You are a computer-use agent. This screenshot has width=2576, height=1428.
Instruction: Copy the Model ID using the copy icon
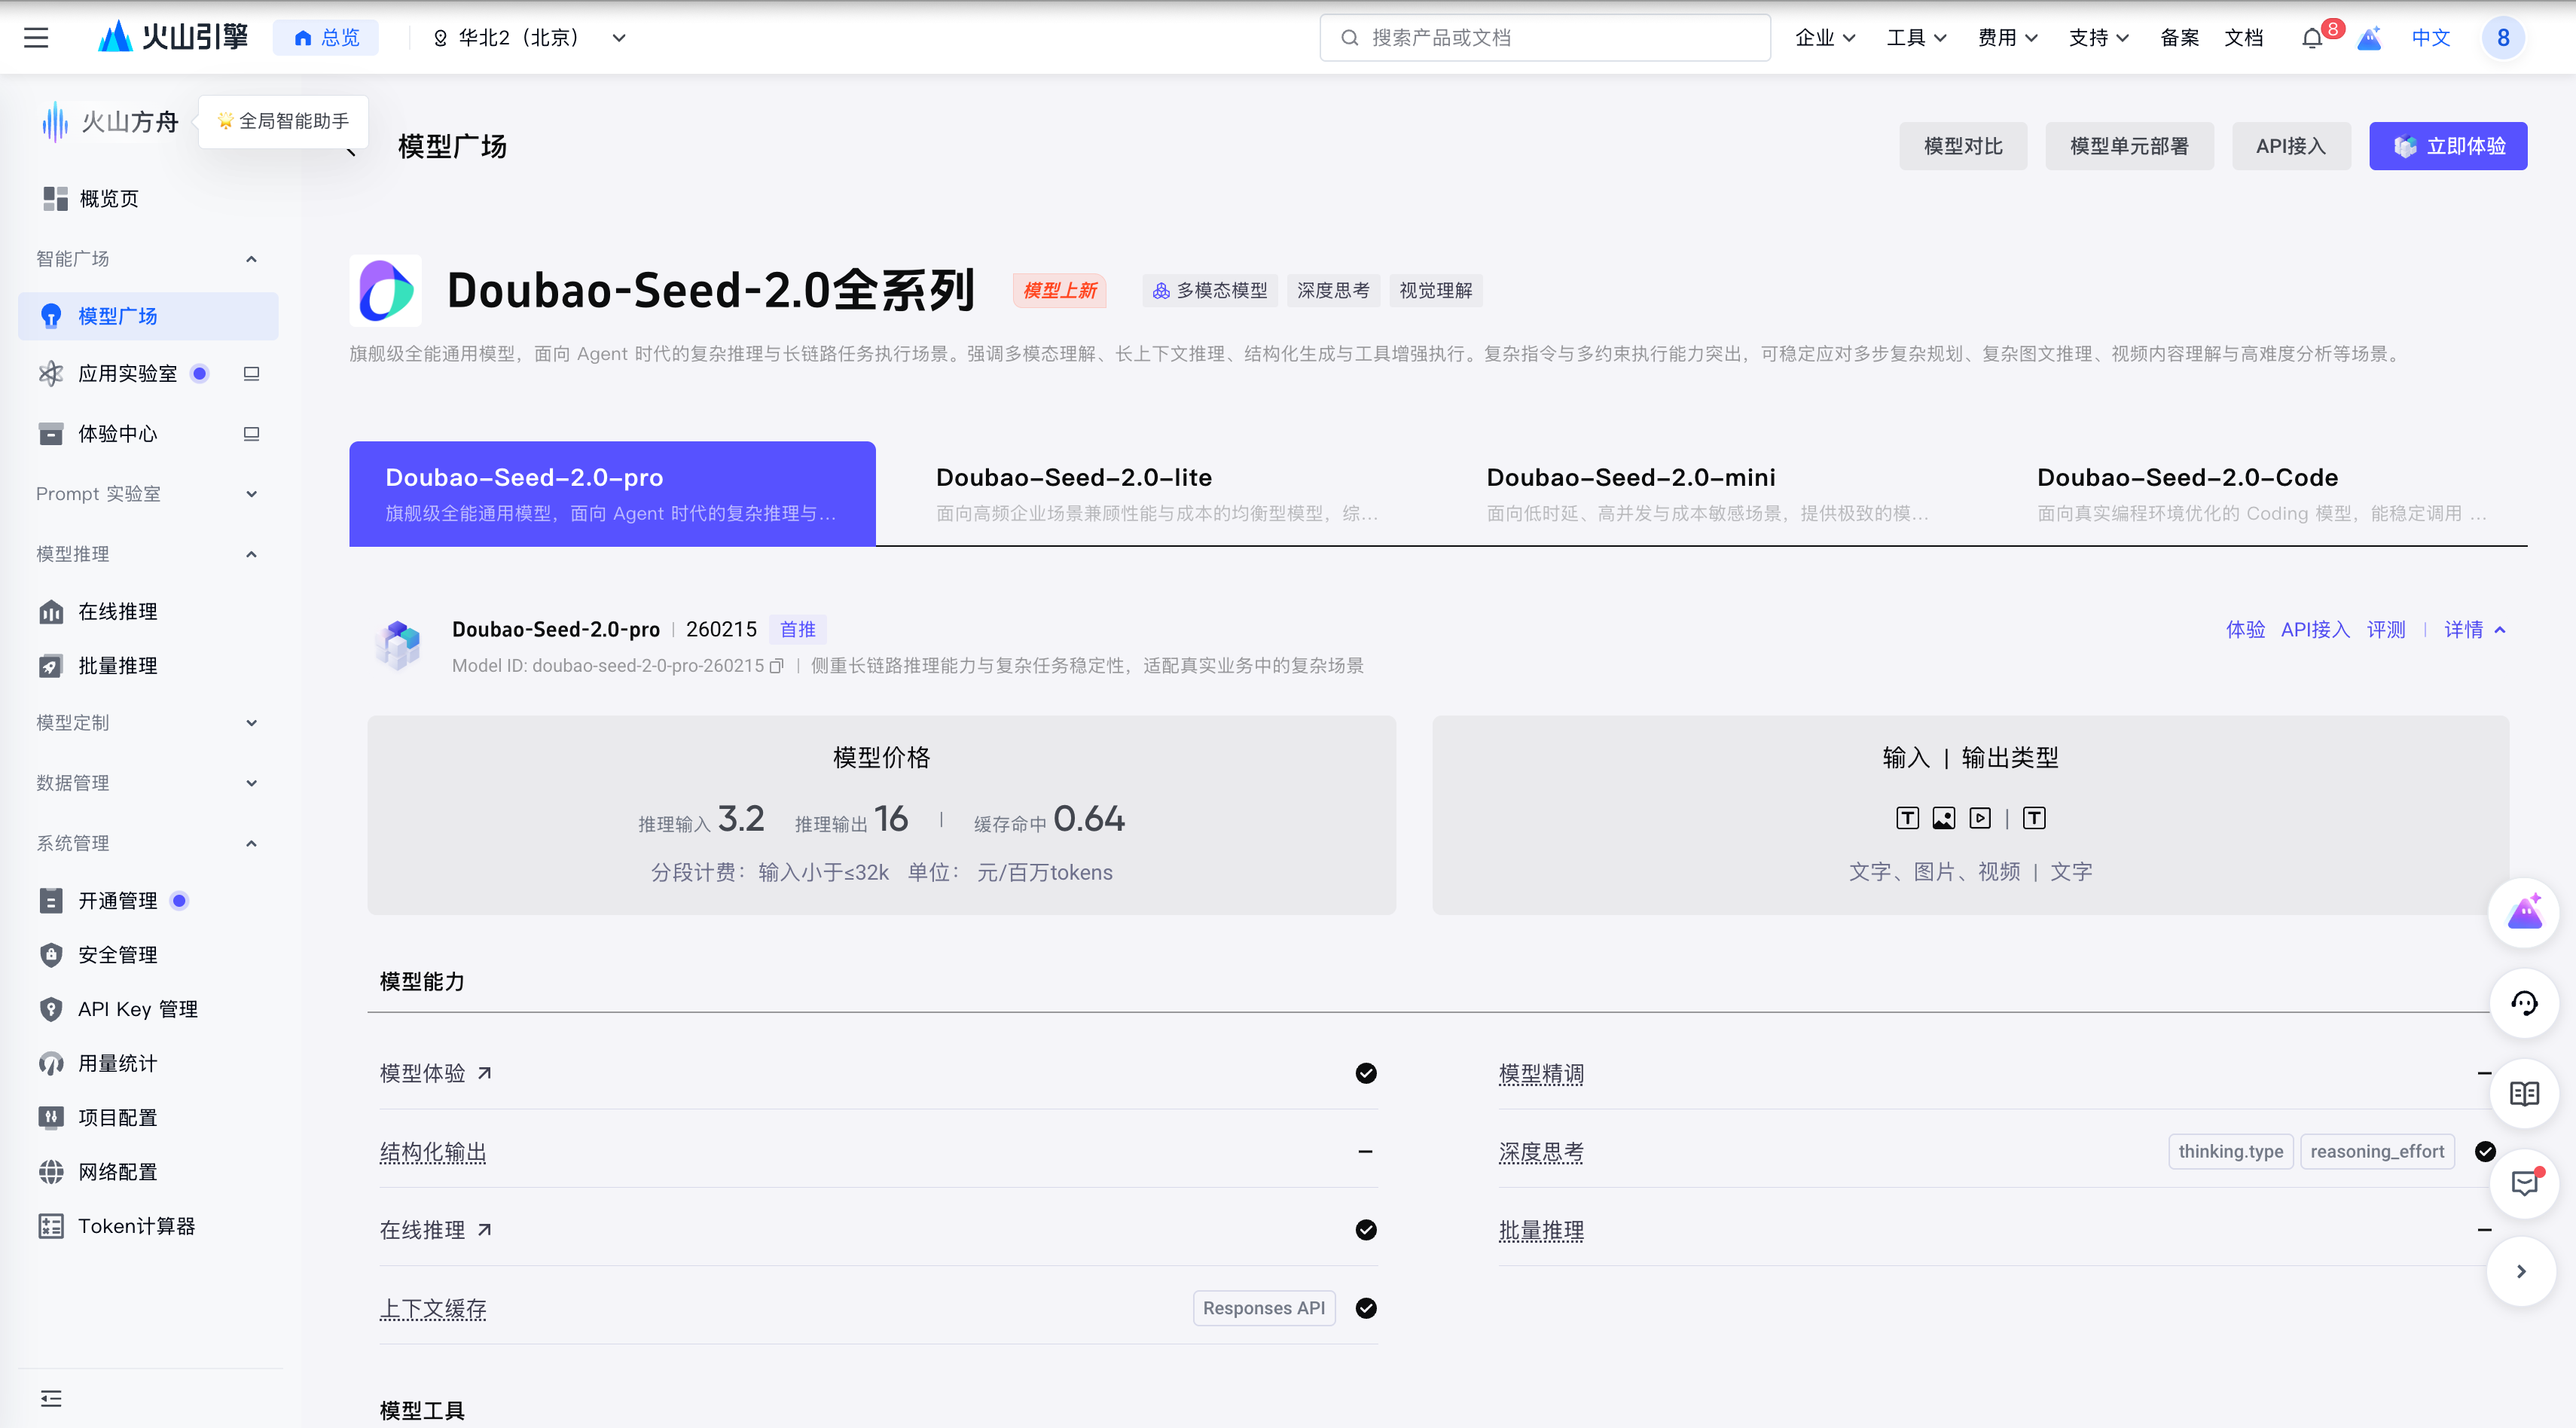pyautogui.click(x=776, y=665)
